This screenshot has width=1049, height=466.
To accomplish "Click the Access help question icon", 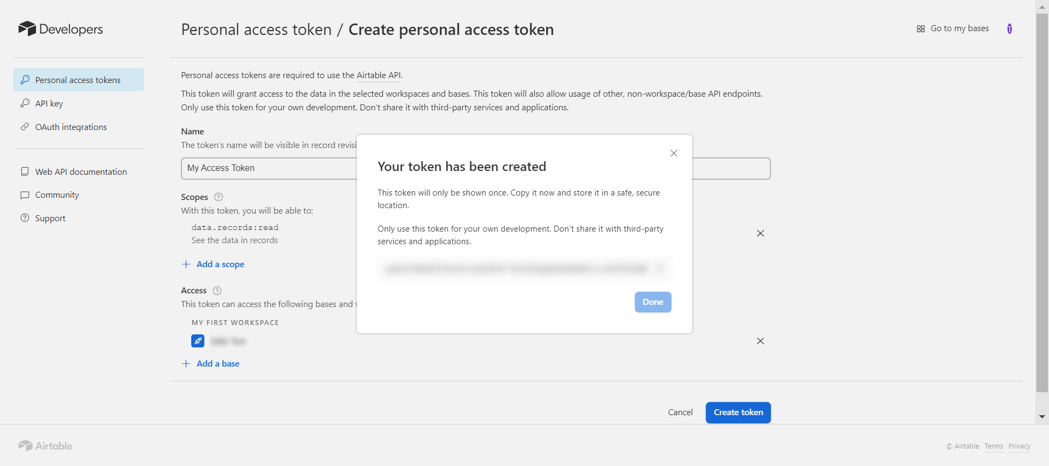I will (217, 291).
